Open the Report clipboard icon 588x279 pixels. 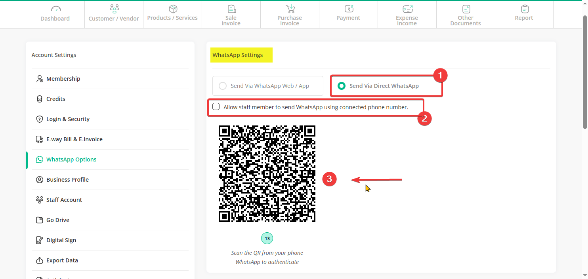pos(525,9)
